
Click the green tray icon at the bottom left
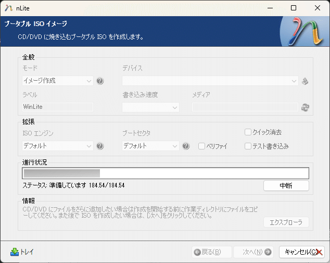click(14, 252)
